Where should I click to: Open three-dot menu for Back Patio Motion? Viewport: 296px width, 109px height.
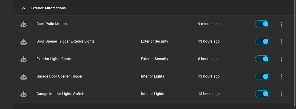click(x=281, y=24)
